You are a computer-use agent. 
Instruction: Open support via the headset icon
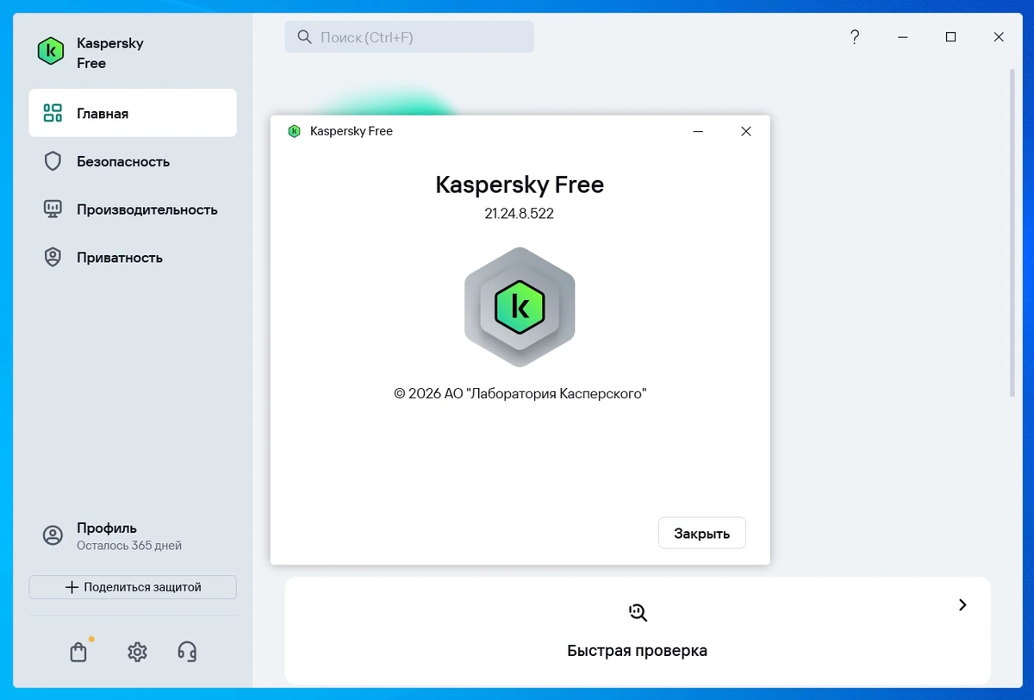pos(187,652)
